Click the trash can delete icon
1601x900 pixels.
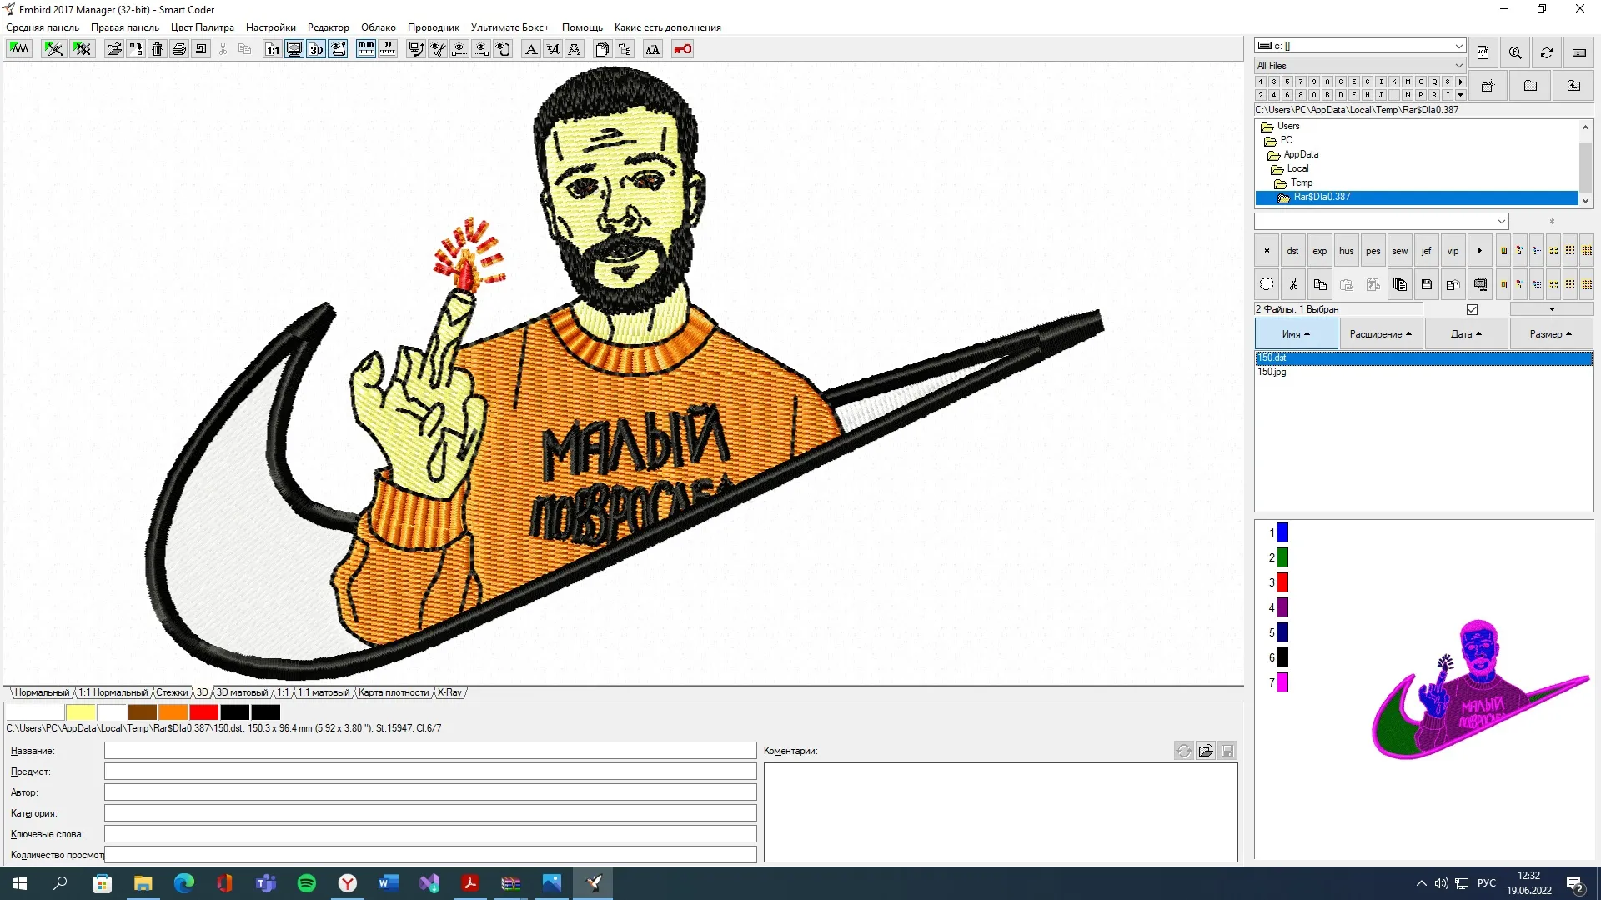point(158,49)
